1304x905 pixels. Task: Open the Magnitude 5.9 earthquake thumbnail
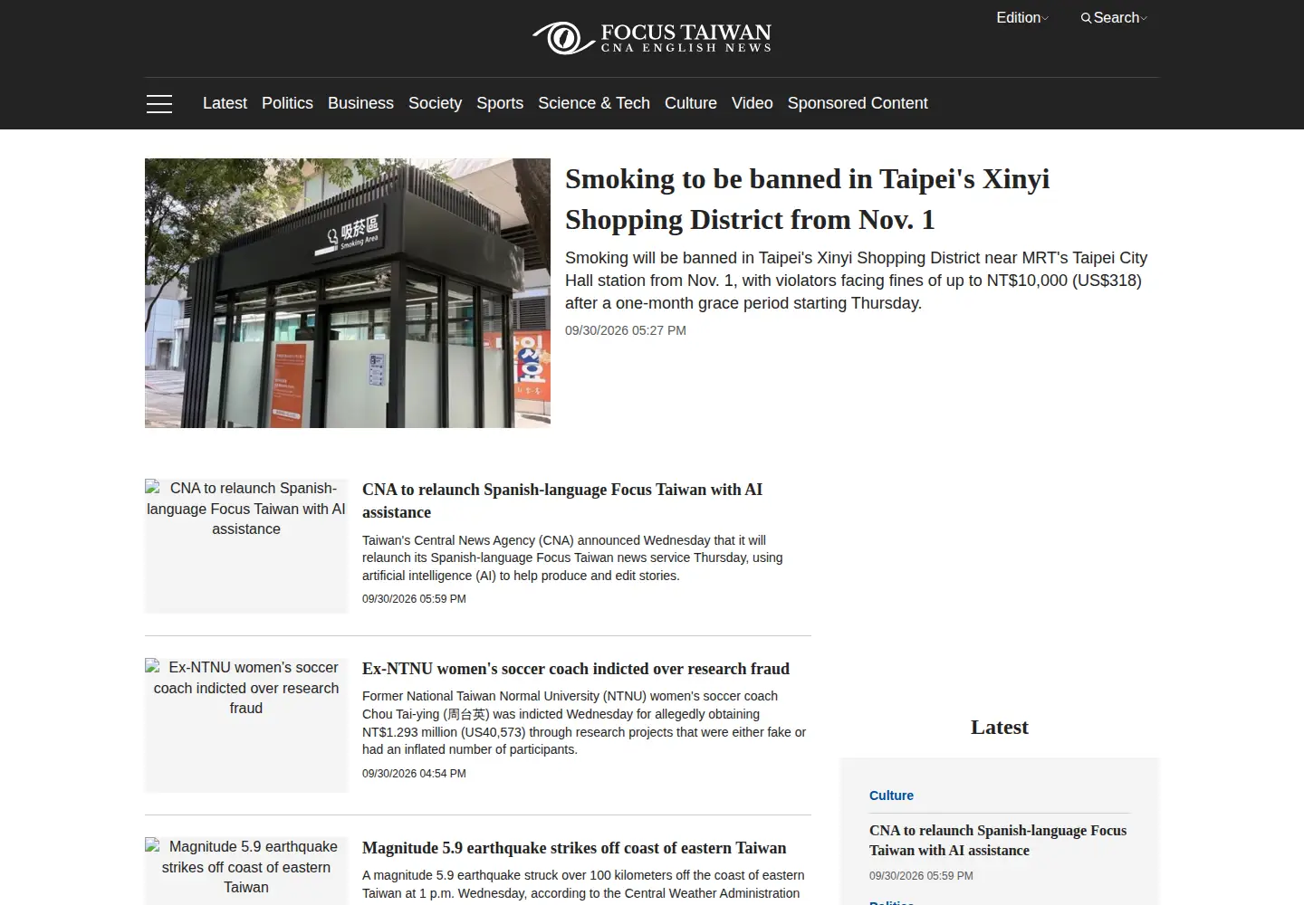point(246,871)
